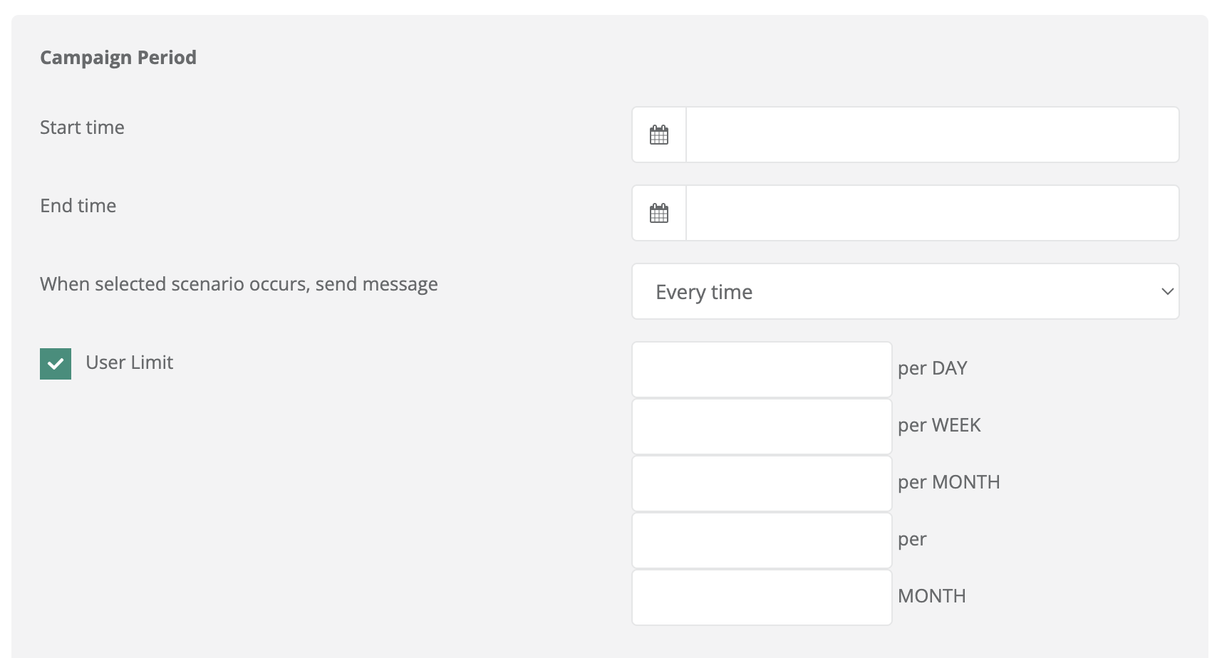The width and height of the screenshot is (1217, 658).
Task: Click the 'Start time' field label
Action: [82, 127]
